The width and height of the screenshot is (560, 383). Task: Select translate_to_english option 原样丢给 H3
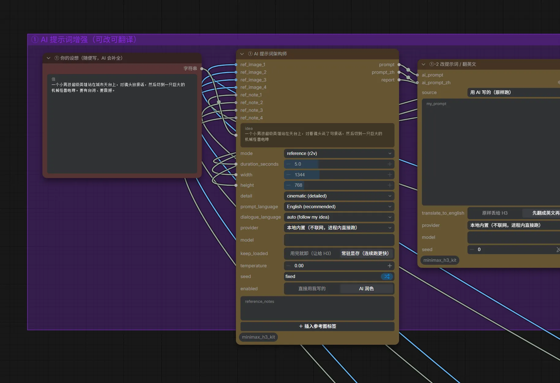[495, 213]
